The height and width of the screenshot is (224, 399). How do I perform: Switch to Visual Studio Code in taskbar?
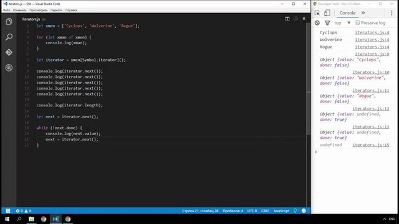[55, 219]
